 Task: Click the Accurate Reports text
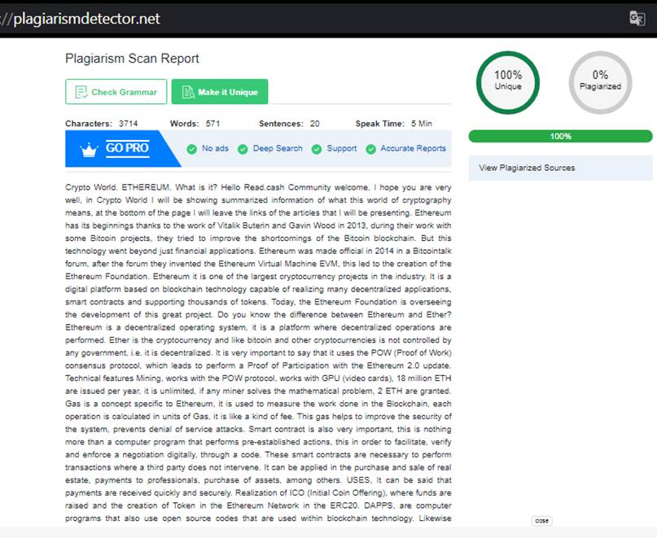coord(413,148)
